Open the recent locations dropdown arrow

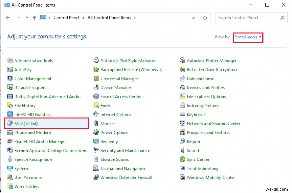[x=27, y=18]
